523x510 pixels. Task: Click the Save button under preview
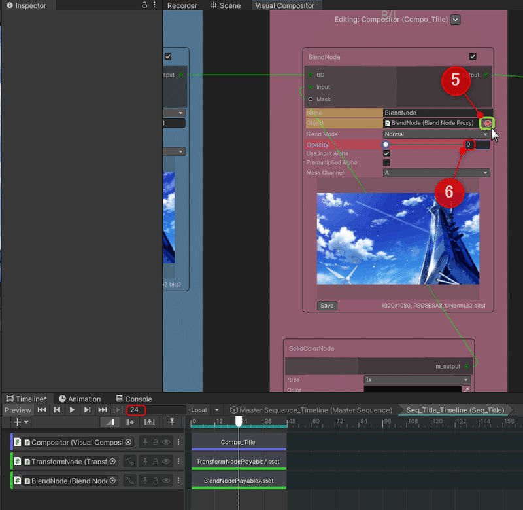click(x=327, y=306)
